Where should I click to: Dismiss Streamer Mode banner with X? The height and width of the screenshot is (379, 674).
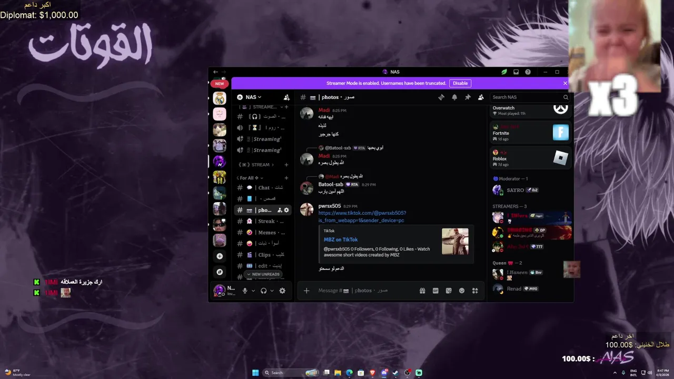click(565, 83)
